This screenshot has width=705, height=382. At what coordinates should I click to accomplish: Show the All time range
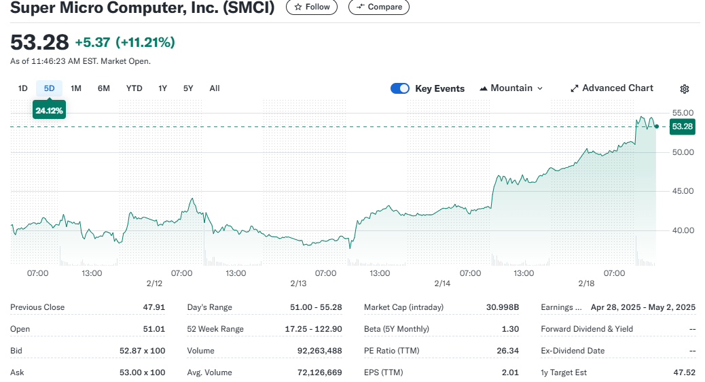215,88
